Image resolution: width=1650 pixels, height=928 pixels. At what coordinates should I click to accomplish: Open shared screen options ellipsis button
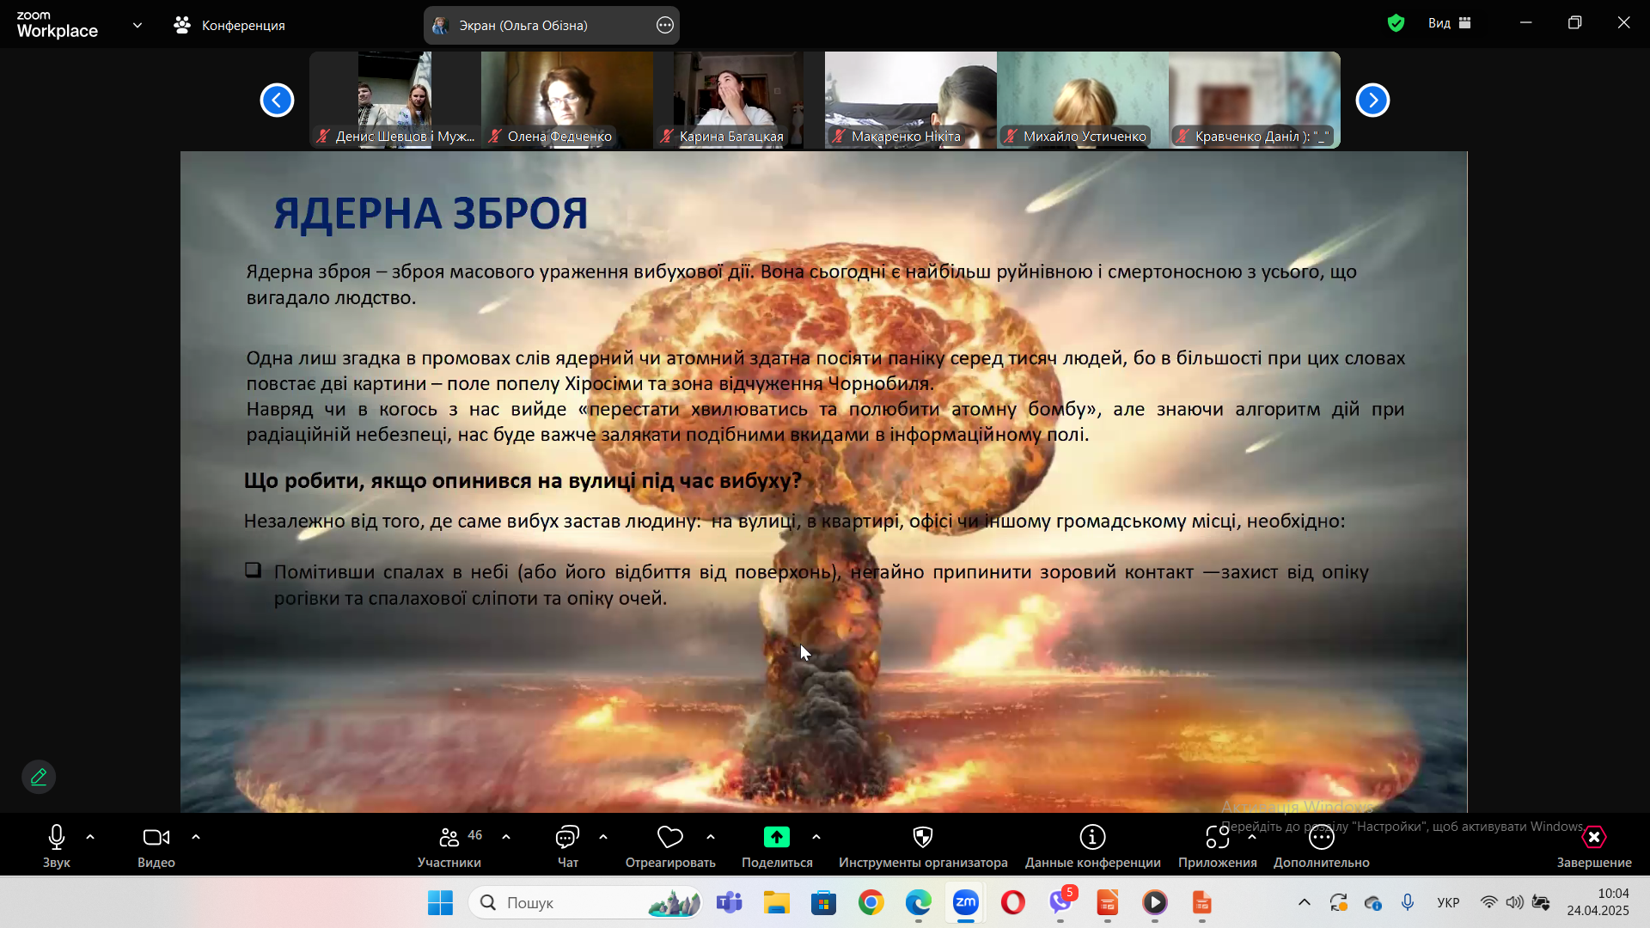coord(665,26)
